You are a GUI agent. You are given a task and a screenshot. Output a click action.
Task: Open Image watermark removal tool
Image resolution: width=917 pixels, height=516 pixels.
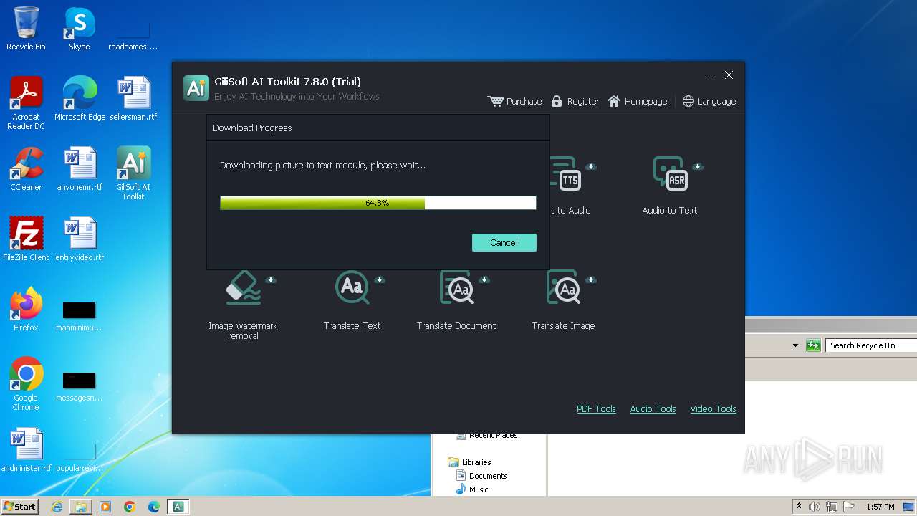click(243, 288)
